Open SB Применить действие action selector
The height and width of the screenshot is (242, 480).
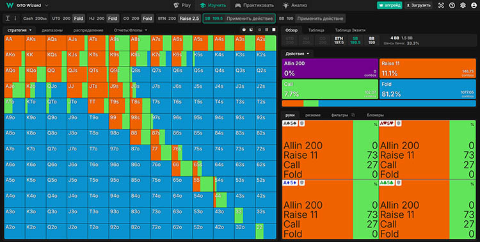click(x=250, y=19)
